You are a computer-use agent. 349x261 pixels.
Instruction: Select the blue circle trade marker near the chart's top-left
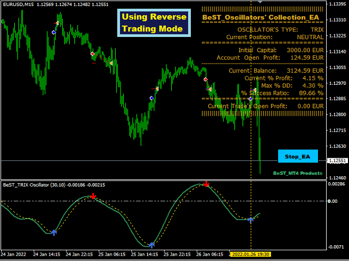pos(53,33)
